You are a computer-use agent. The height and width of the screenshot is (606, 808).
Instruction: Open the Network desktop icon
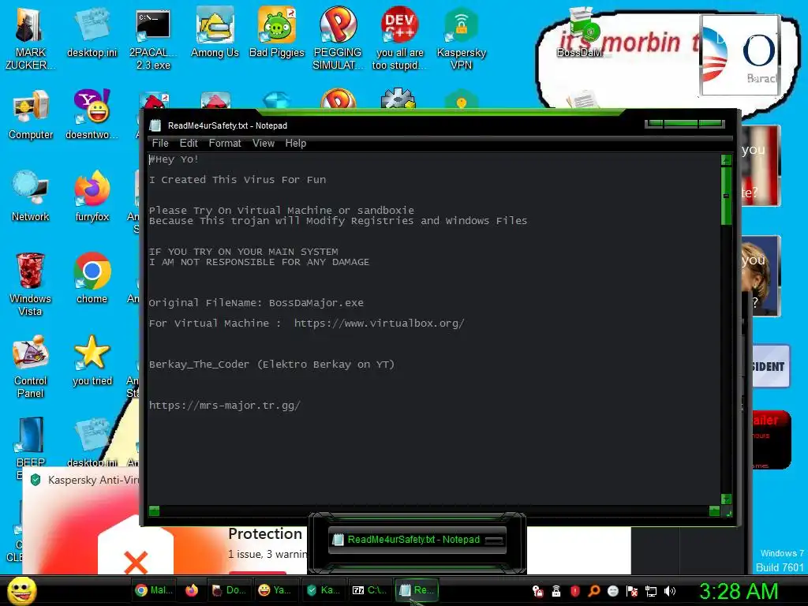click(31, 196)
